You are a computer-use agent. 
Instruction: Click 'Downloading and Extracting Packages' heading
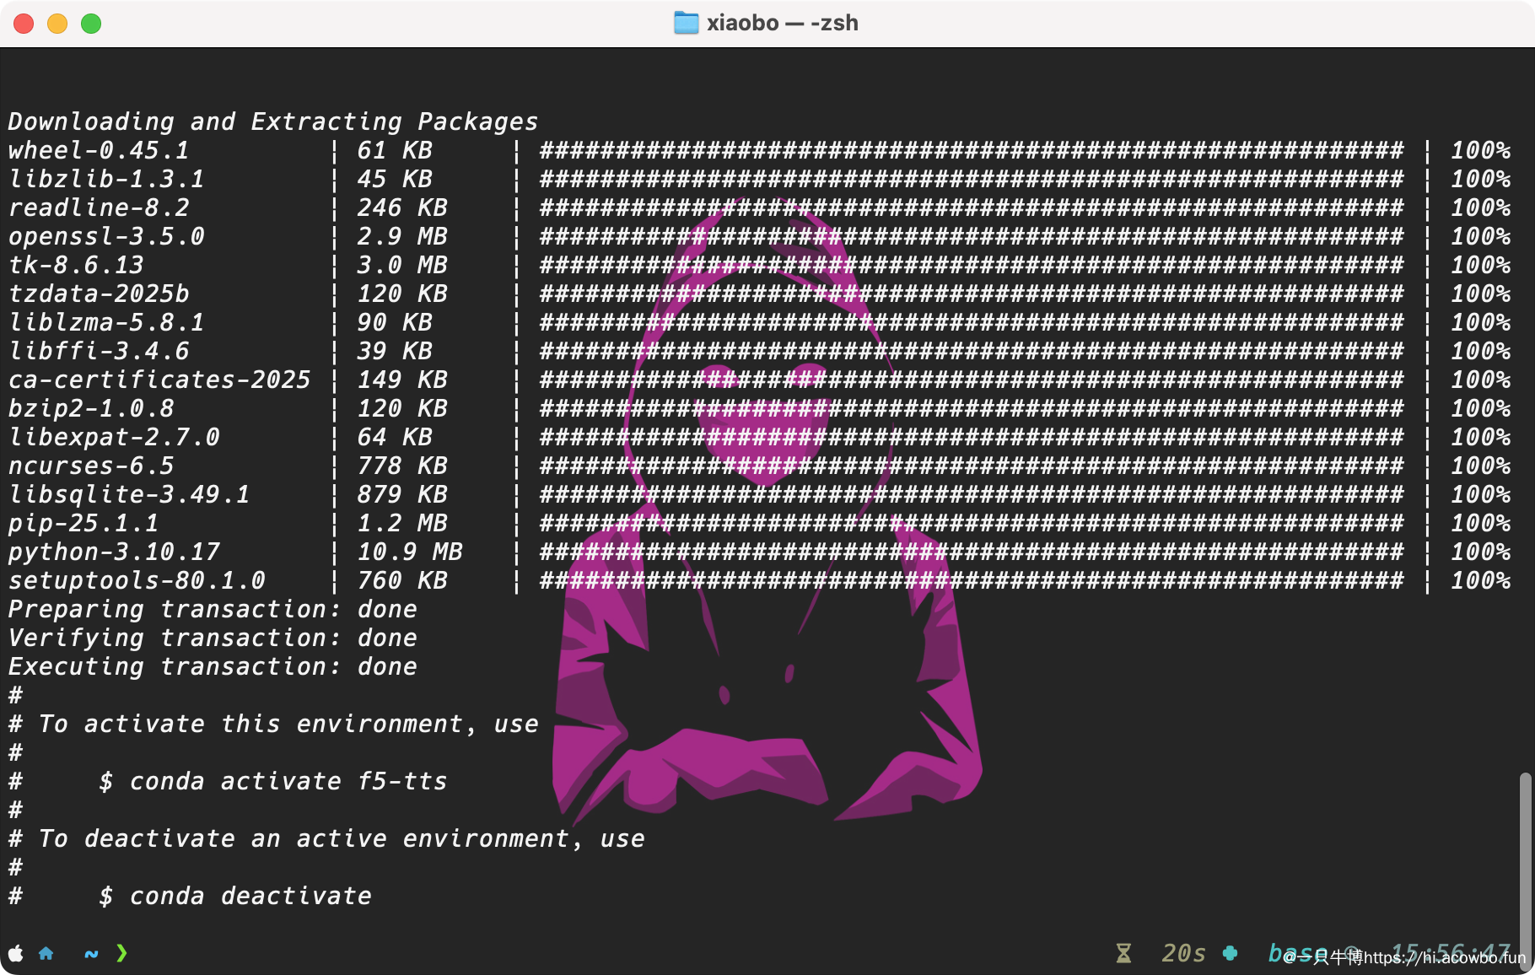(x=273, y=122)
